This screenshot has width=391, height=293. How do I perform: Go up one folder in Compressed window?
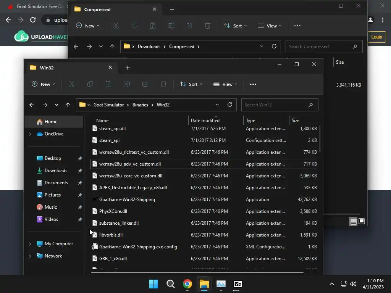[x=112, y=47]
